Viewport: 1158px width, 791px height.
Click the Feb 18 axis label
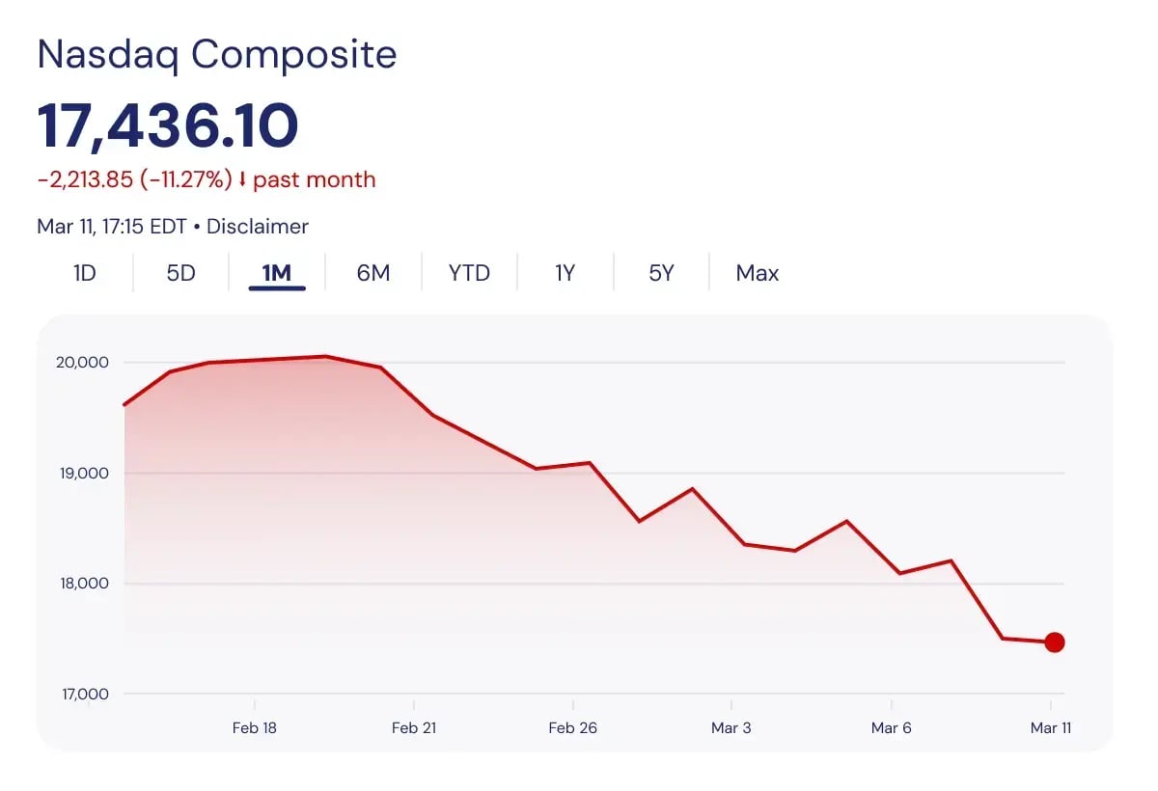(254, 728)
